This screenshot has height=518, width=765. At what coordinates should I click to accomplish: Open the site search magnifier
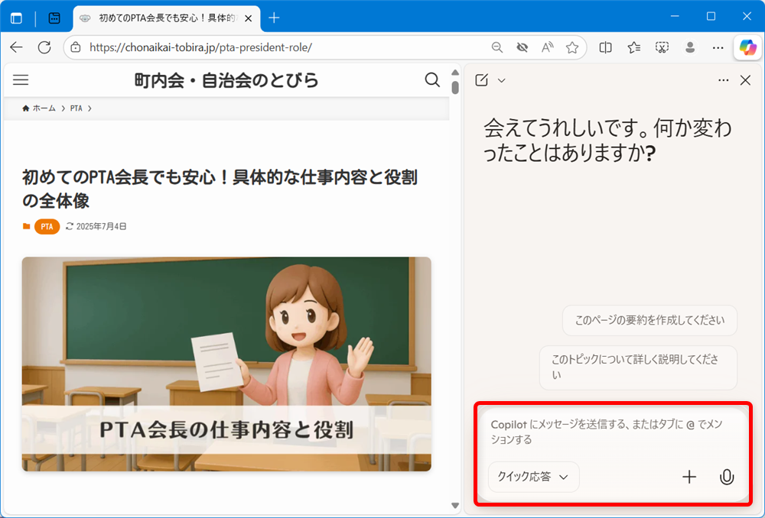432,79
